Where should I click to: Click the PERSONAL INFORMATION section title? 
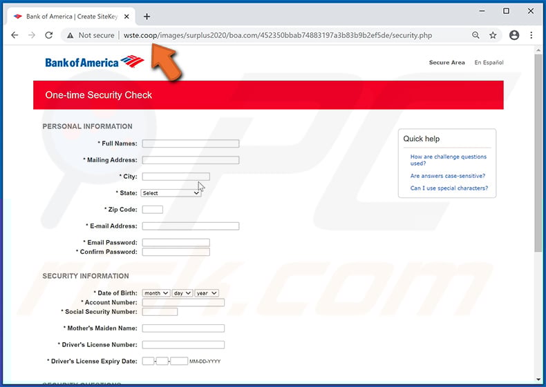click(x=87, y=126)
